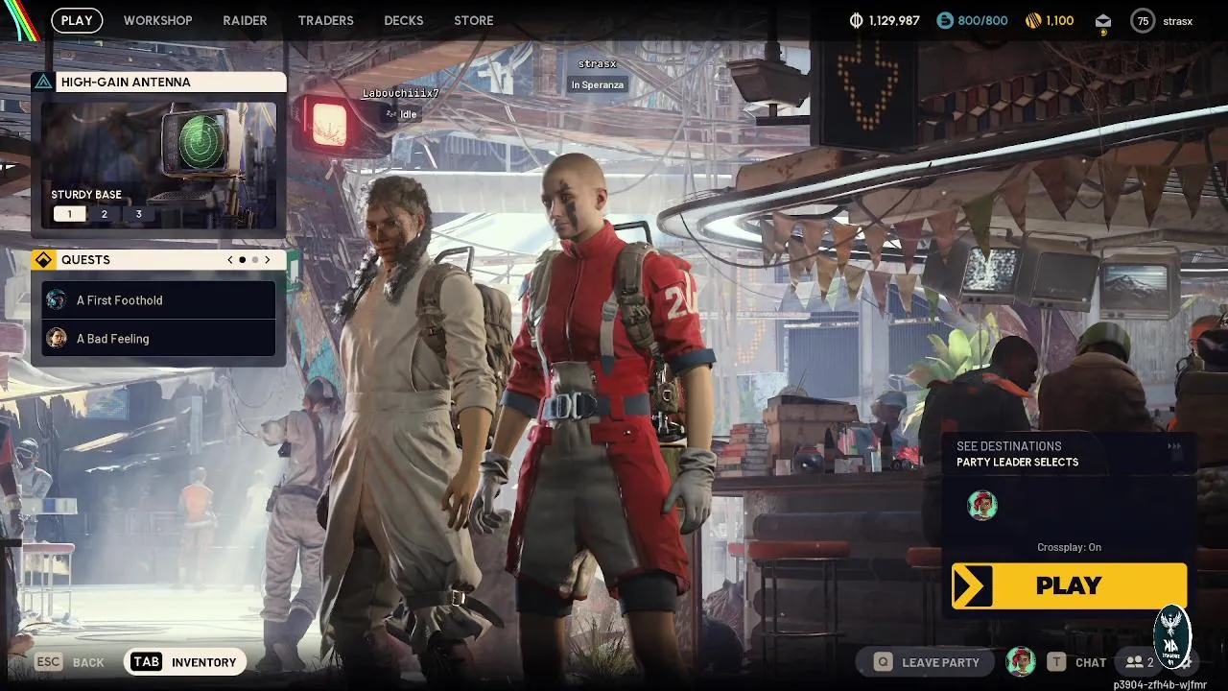Go to next quests page arrow
Image resolution: width=1228 pixels, height=691 pixels.
267,260
